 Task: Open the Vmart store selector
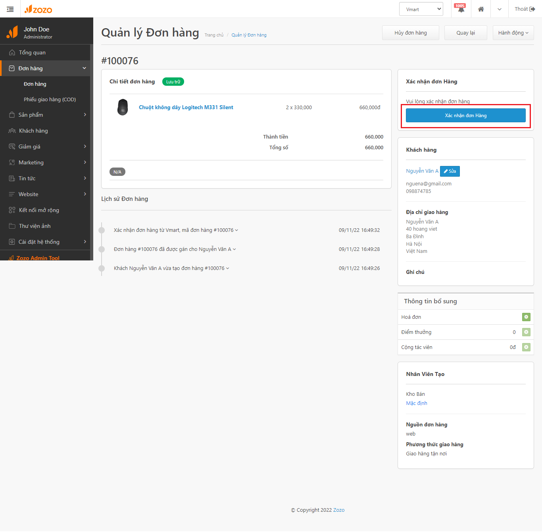pos(421,9)
